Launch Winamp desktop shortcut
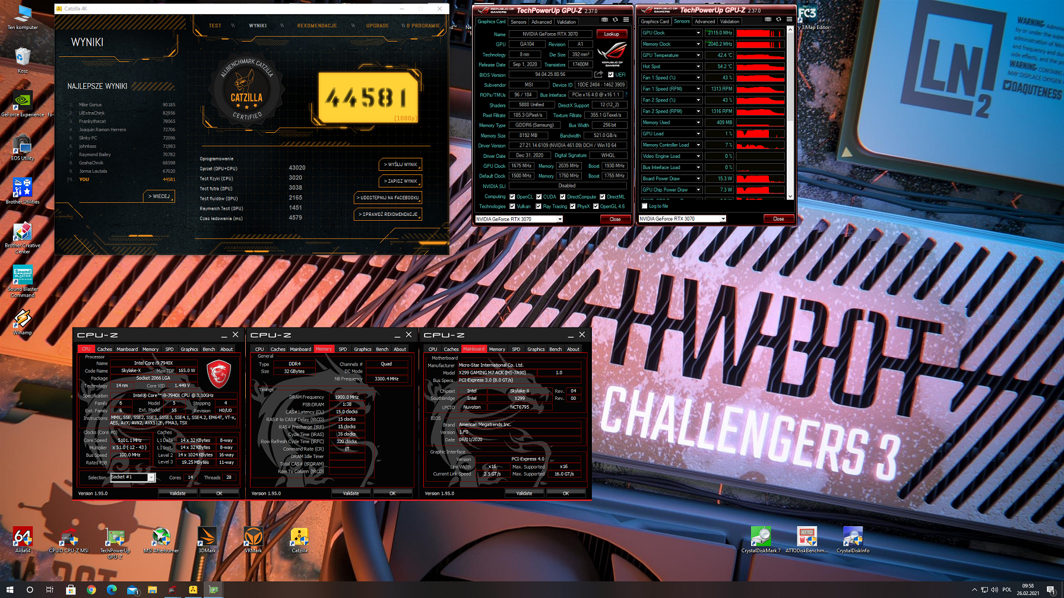The image size is (1064, 598). (23, 322)
